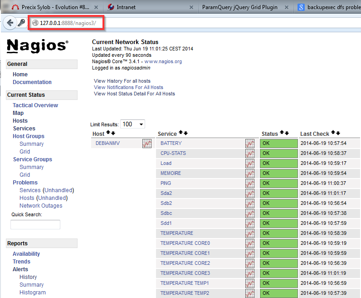
Task: Click View Notifications For All Hosts
Action: 128,87
